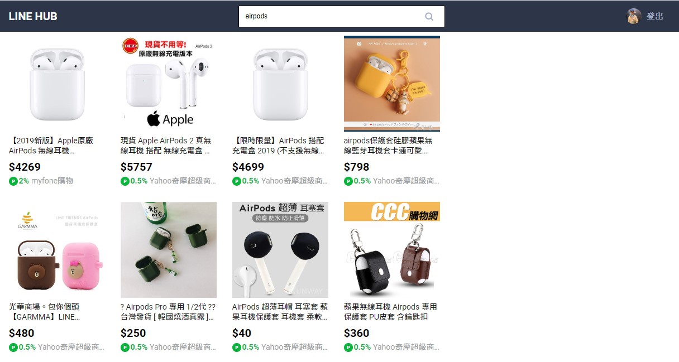Click the green points icon beside myfone購物
The height and width of the screenshot is (362, 679).
13,181
